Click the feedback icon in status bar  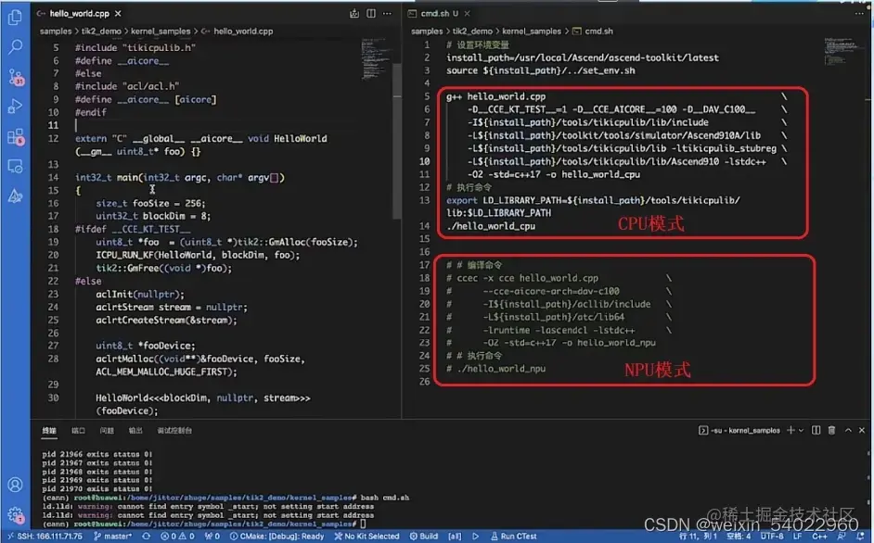coord(842,537)
